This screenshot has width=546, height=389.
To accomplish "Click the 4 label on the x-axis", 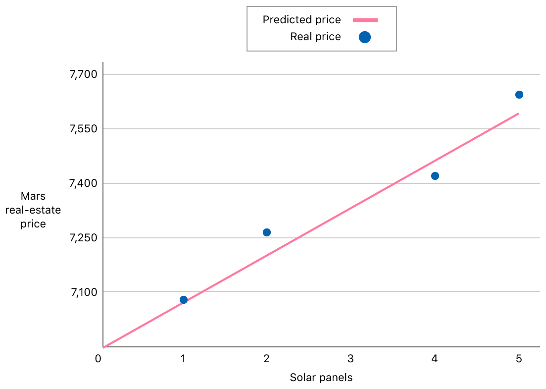I will (x=435, y=359).
